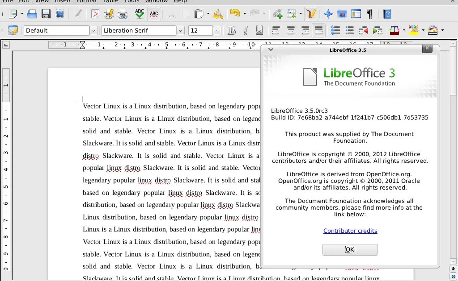Open the font size dropdown
458x281 pixels.
[x=217, y=30]
